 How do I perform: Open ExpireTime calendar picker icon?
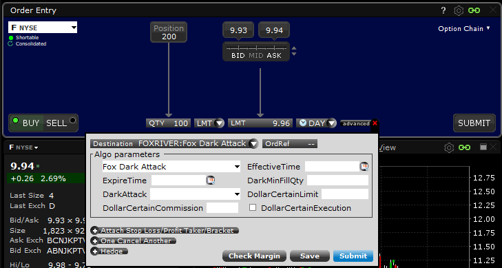pos(210,181)
